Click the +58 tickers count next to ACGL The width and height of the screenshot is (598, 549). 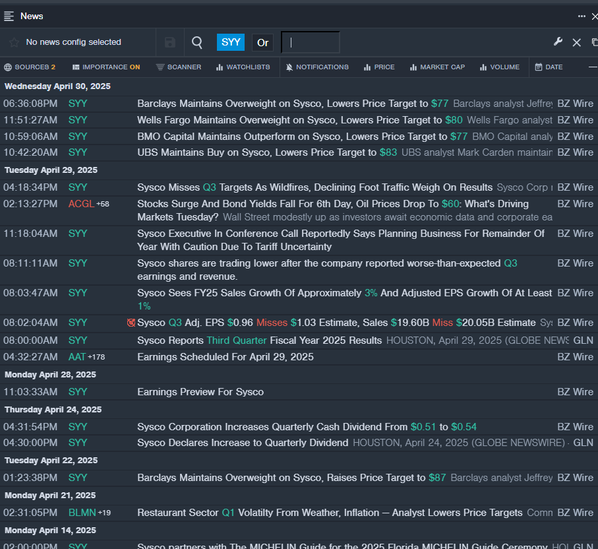pyautogui.click(x=103, y=205)
